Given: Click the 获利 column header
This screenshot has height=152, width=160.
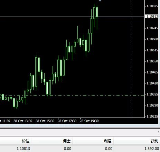Looking at the screenshot, I should point(154,141).
